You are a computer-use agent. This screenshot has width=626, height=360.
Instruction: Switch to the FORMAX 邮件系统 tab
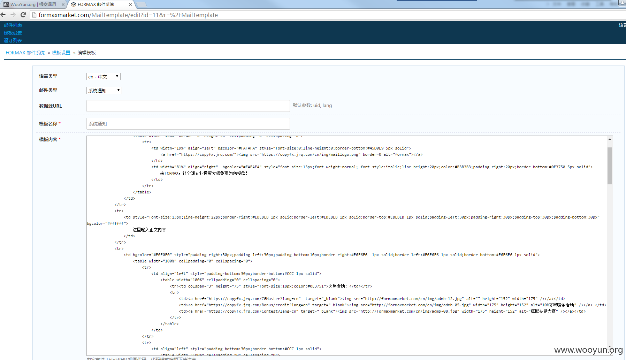tap(101, 5)
